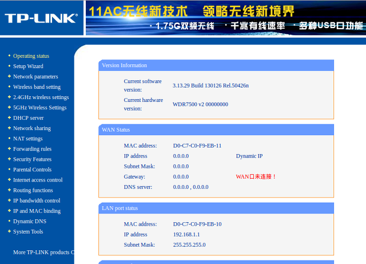The image size is (366, 264).
Task: Expand Network sharing menu
Action: 32,128
